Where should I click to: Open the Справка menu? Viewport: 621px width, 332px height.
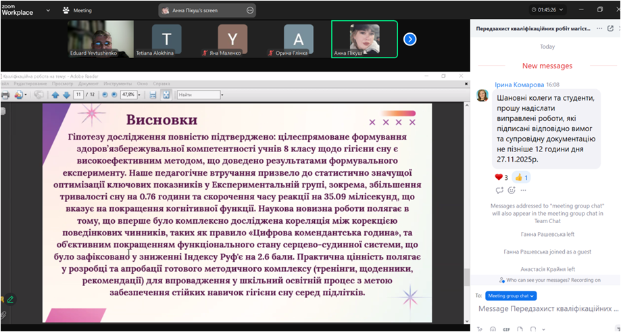(162, 84)
